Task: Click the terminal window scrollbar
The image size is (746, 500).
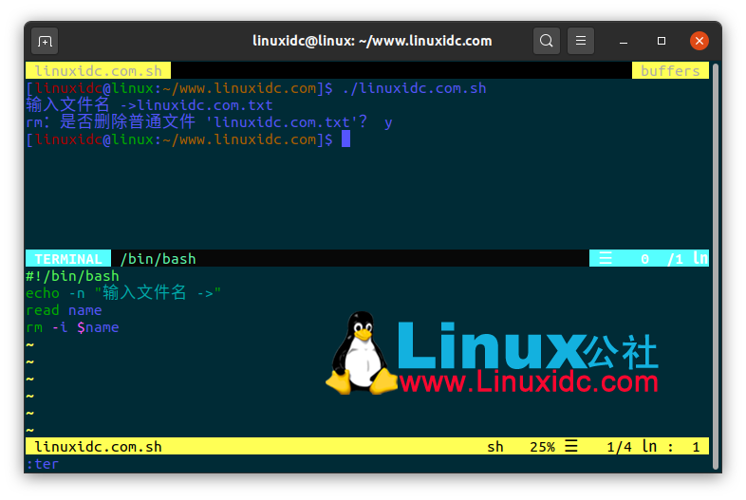Action: pyautogui.click(x=715, y=266)
